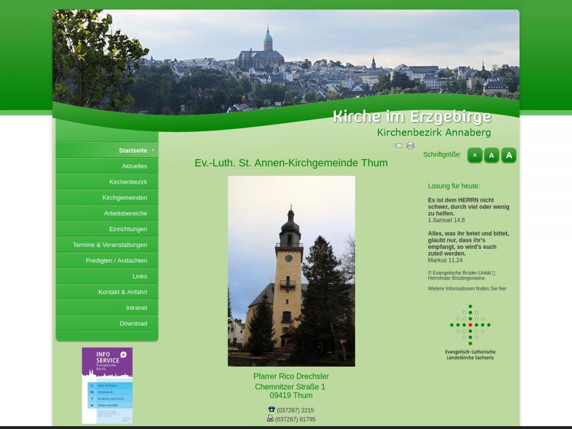Click the telephone icon next to 2215
The height and width of the screenshot is (429, 572).
[x=271, y=410]
